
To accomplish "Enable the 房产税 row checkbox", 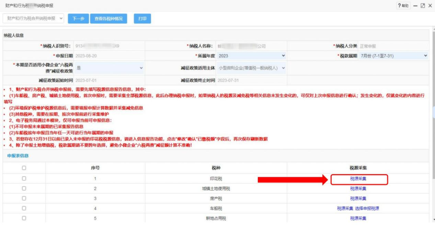I will tap(24, 198).
